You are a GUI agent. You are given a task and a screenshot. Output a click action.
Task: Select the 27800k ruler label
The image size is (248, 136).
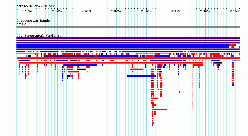[x=27, y=11]
